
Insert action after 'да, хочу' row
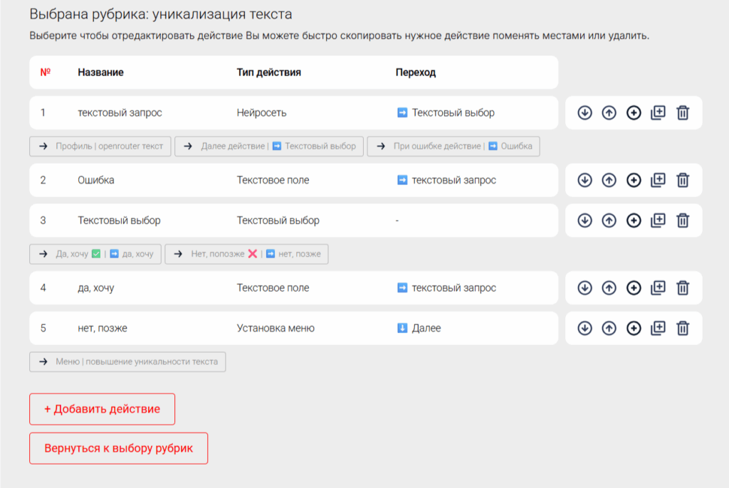click(634, 288)
